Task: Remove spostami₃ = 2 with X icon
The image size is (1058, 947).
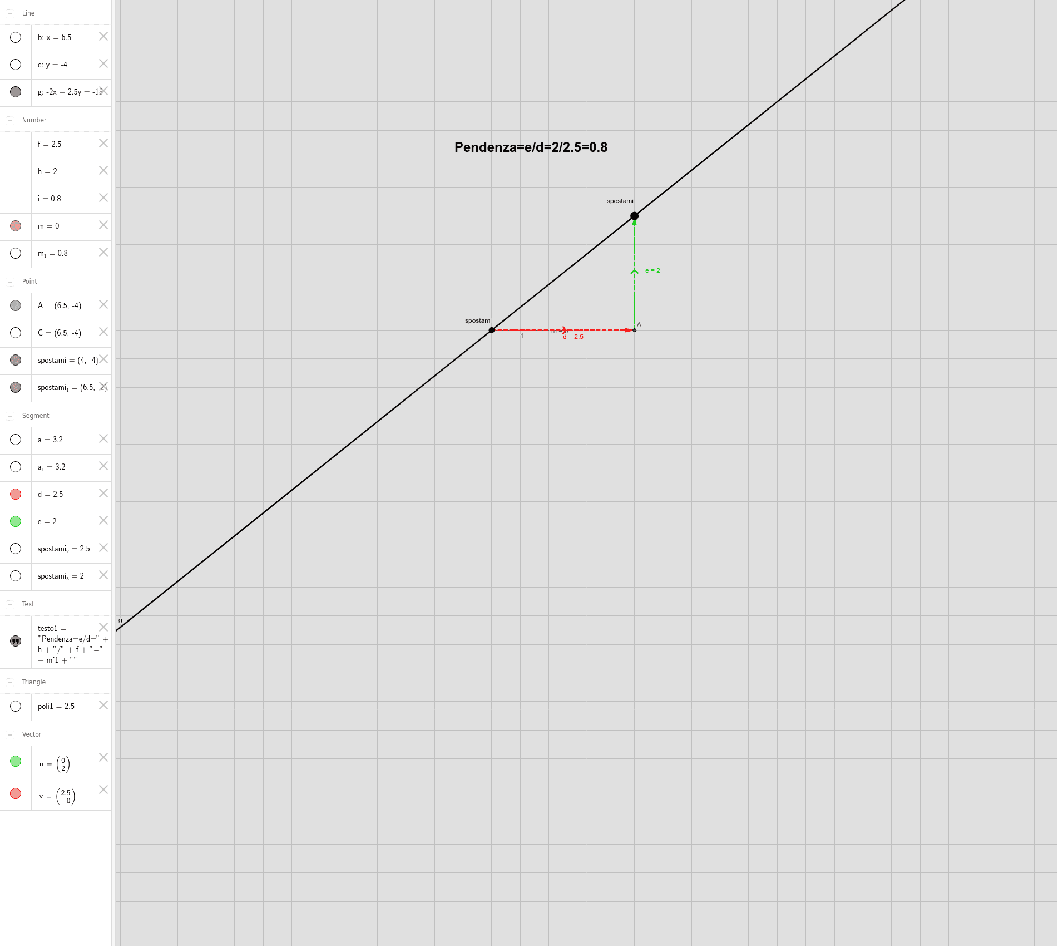Action: [x=103, y=575]
